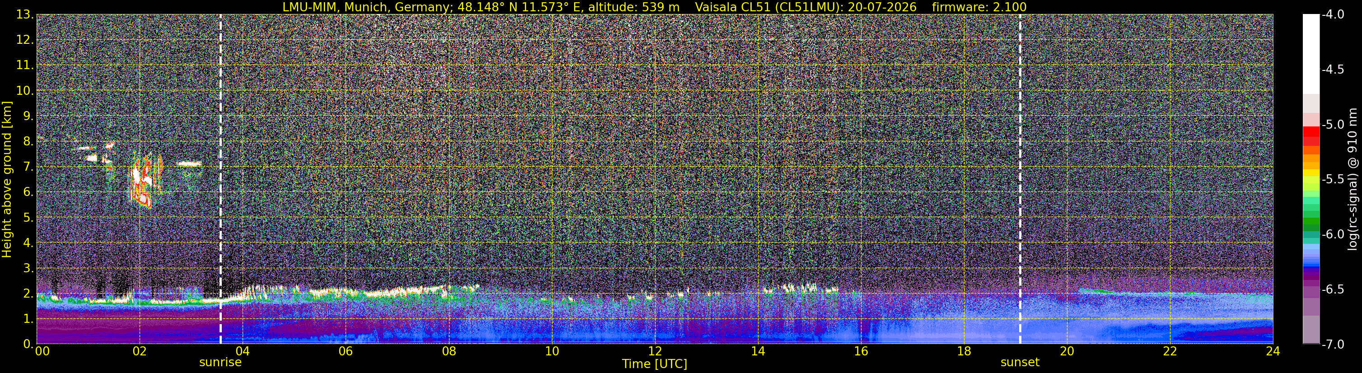Click the height tick label '5.'
This screenshot has height=373, width=1362.
pos(28,218)
